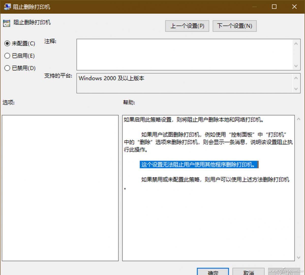Click the Windows 2000 及以上版本 platform text
This screenshot has width=305, height=275.
111,78
